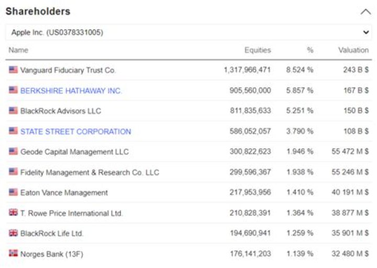377x268 pixels.
Task: Select Norges Bank (13F) name
Action: [x=52, y=254]
